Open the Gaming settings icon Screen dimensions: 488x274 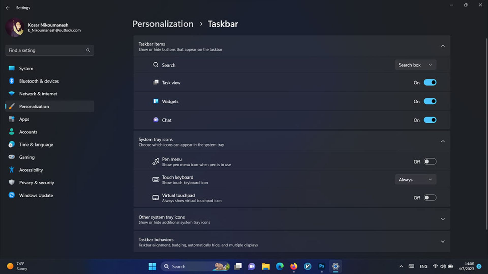pyautogui.click(x=12, y=157)
